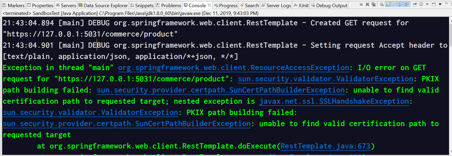The width and height of the screenshot is (452, 156).
Task: Follow the RestTemplate.java:673 stack trace link
Action: coord(325,146)
